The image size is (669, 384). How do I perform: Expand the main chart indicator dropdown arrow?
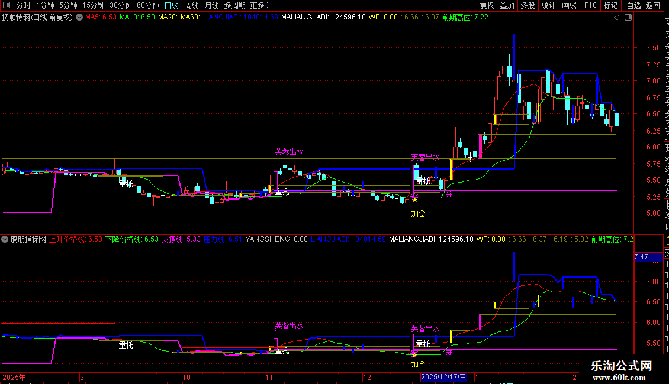pyautogui.click(x=78, y=17)
